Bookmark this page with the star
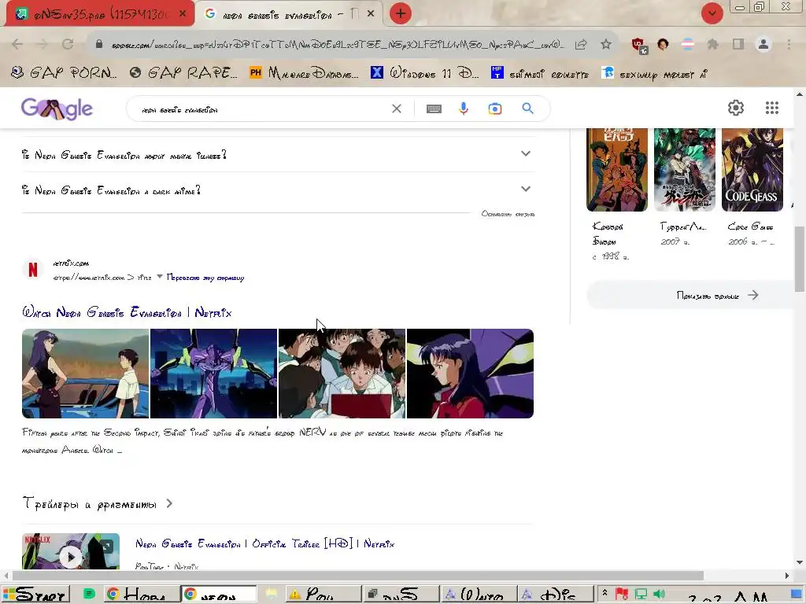Screen dimensions: 806x604 tap(606, 44)
